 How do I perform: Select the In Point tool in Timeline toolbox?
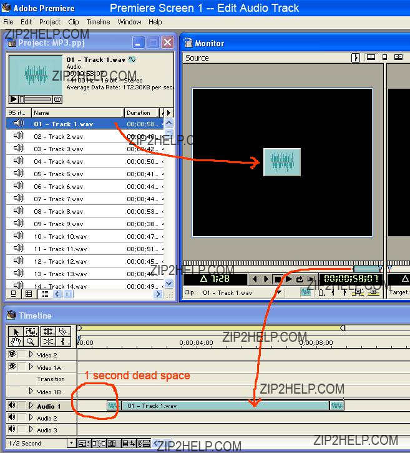[63, 342]
